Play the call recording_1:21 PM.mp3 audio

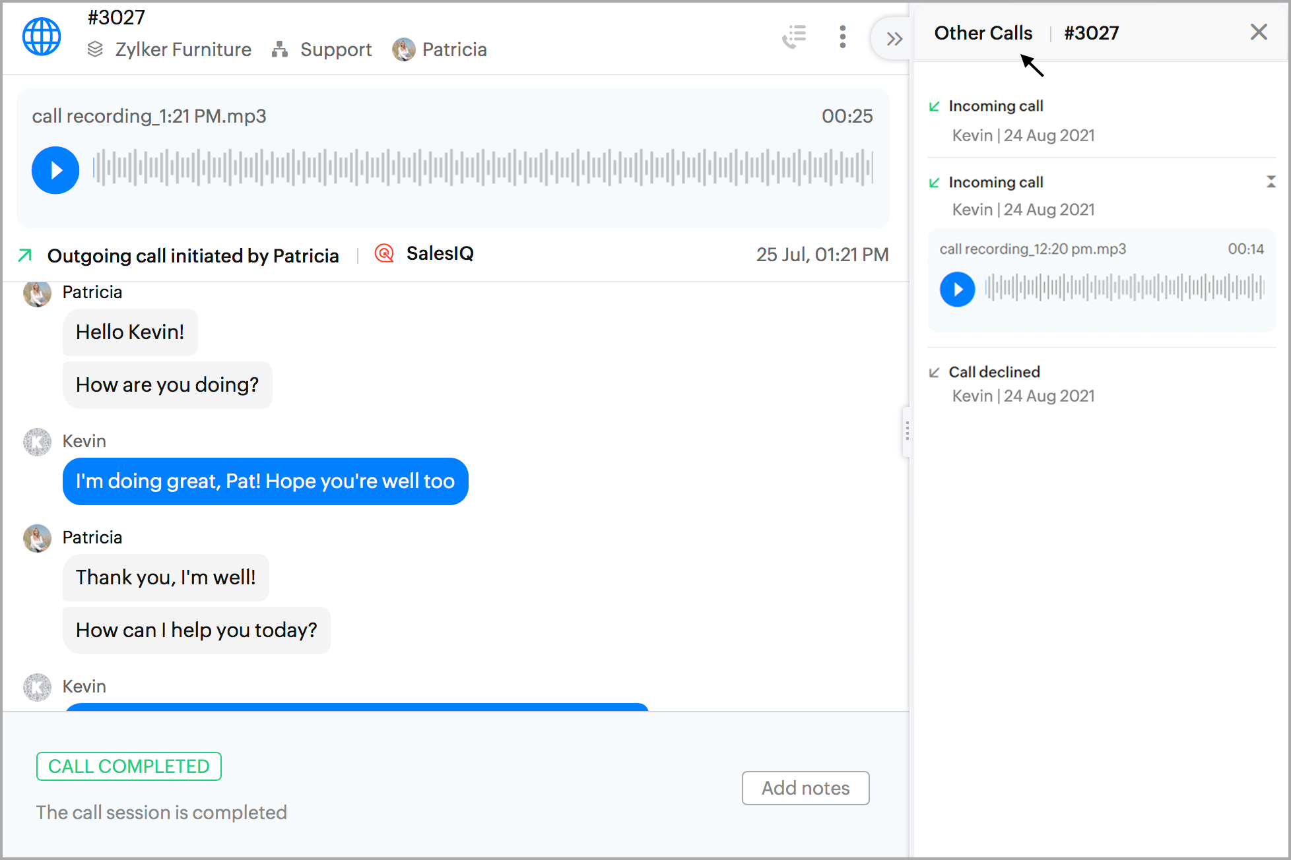55,170
